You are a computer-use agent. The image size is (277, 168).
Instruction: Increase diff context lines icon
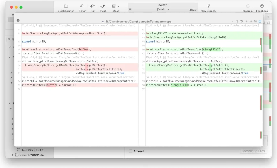coord(250,22)
